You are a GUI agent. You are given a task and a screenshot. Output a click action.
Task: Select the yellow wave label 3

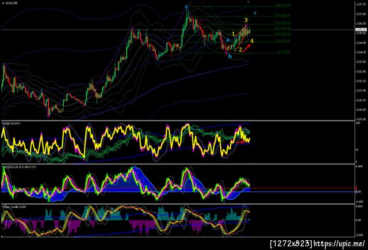point(246,20)
